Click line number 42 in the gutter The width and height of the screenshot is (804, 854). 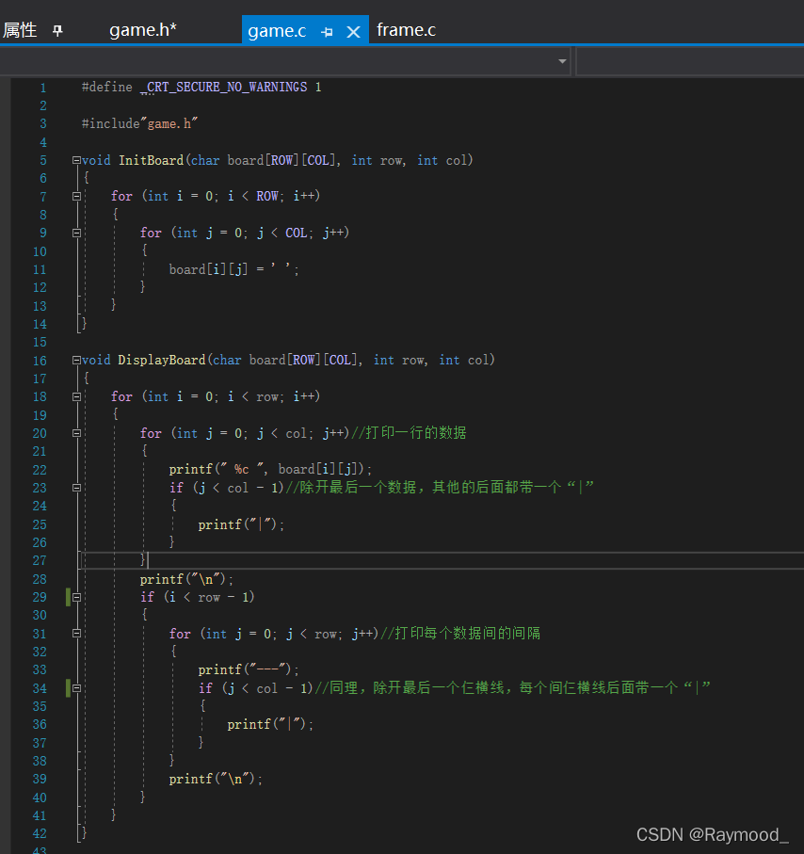click(40, 833)
